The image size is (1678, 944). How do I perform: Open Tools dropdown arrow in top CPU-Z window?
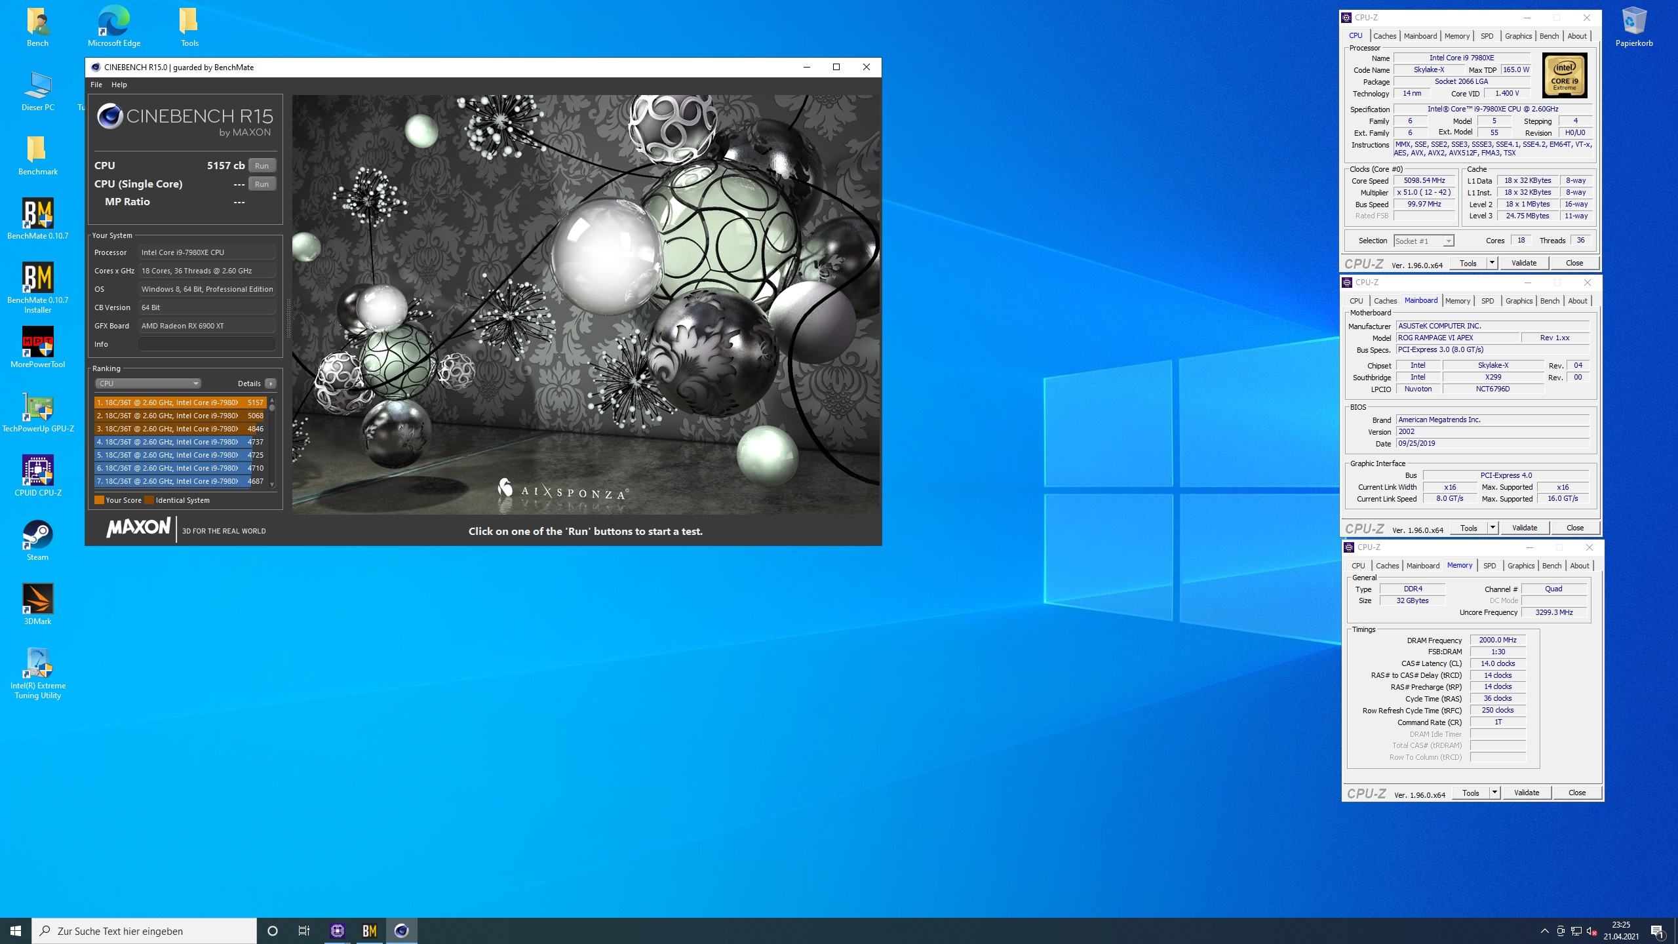click(x=1492, y=263)
